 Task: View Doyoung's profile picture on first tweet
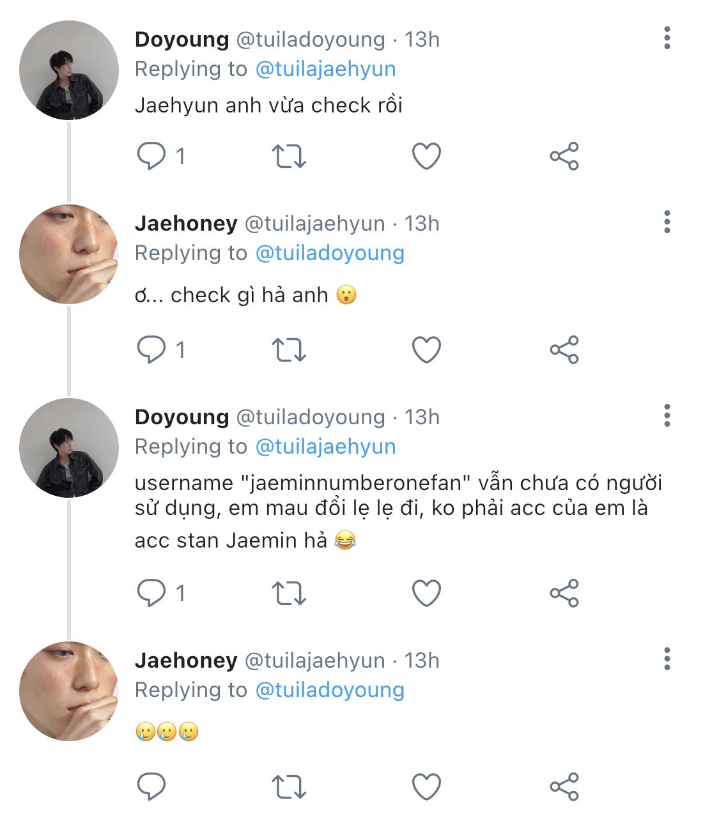(x=69, y=70)
